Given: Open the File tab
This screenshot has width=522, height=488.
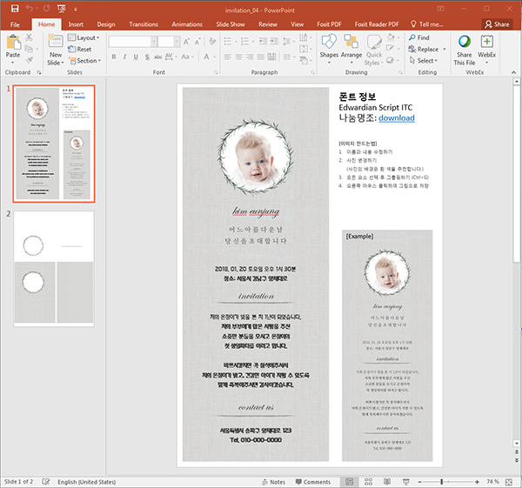Looking at the screenshot, I should (x=15, y=24).
